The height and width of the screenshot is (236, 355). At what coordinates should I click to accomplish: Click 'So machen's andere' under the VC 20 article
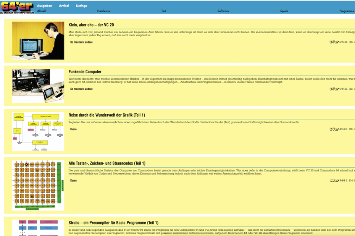81,42
